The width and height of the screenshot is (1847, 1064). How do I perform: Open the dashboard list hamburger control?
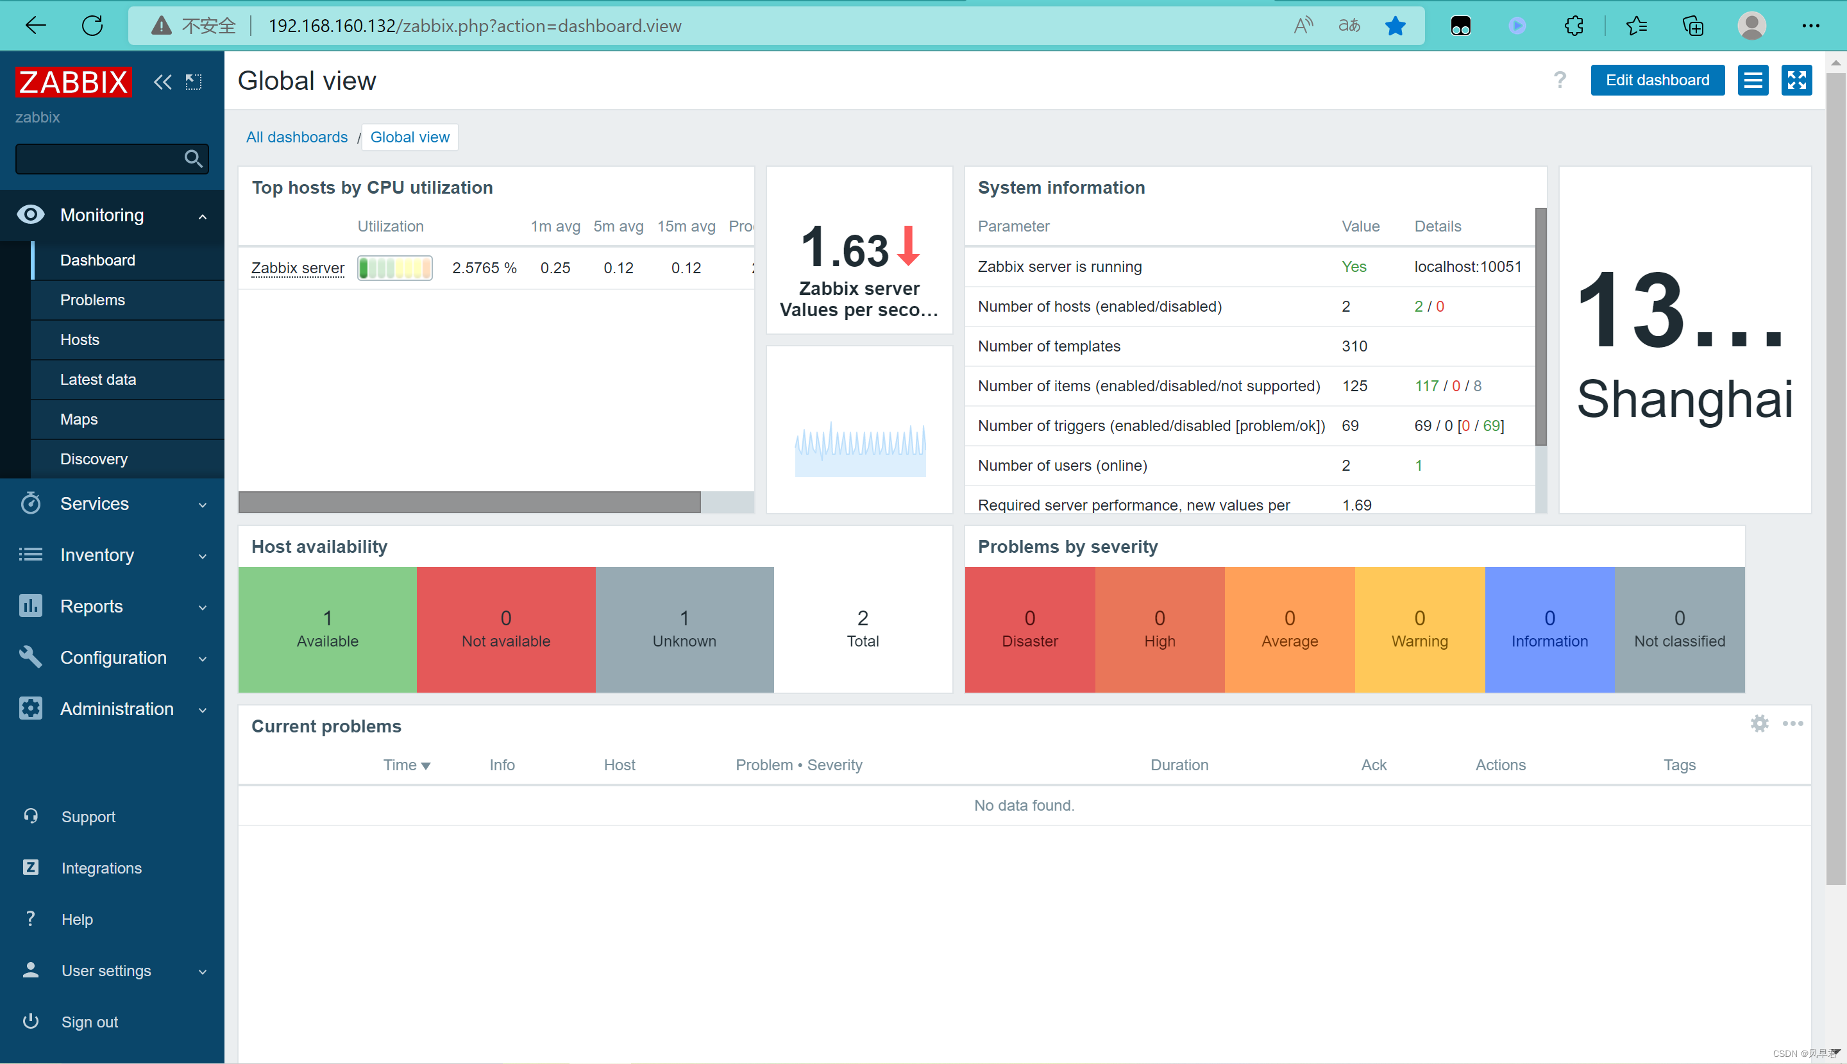pyautogui.click(x=1753, y=80)
